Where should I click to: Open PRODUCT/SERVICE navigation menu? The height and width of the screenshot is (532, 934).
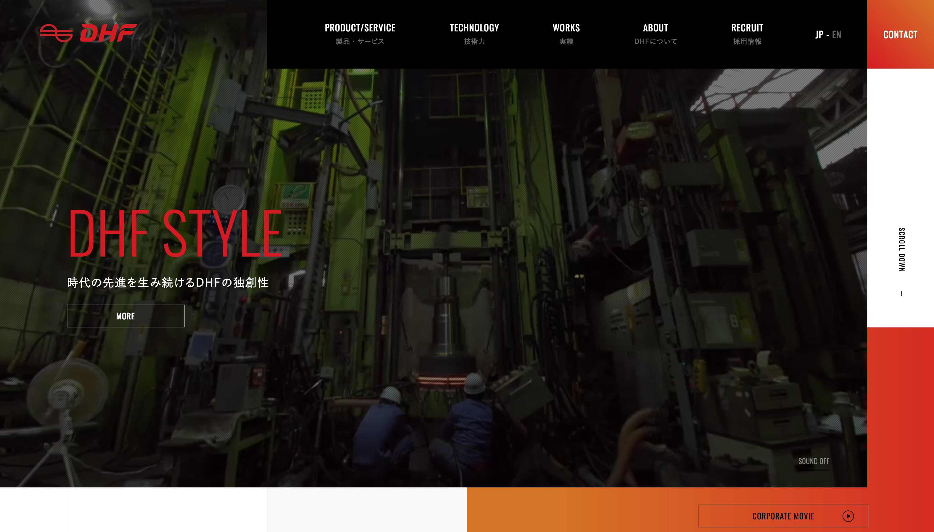coord(360,34)
